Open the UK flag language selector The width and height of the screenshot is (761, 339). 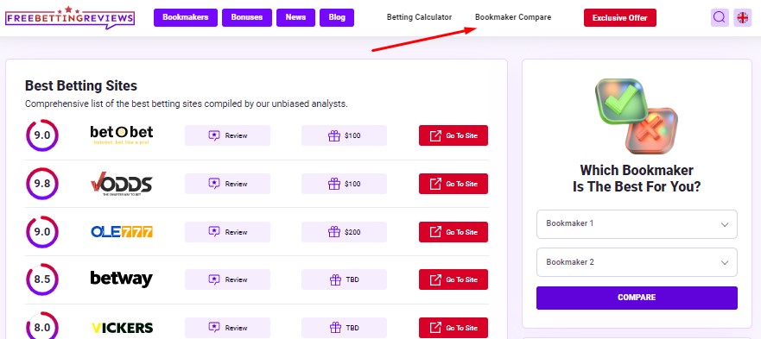coord(743,17)
